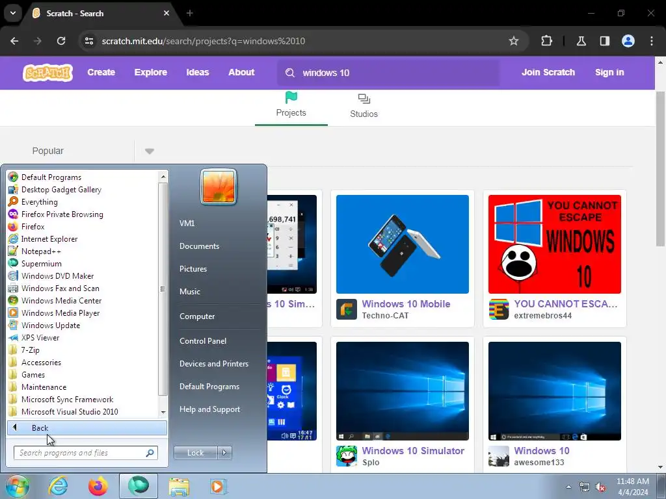The width and height of the screenshot is (666, 499).
Task: Start Firefox Private Browsing
Action: coord(62,214)
